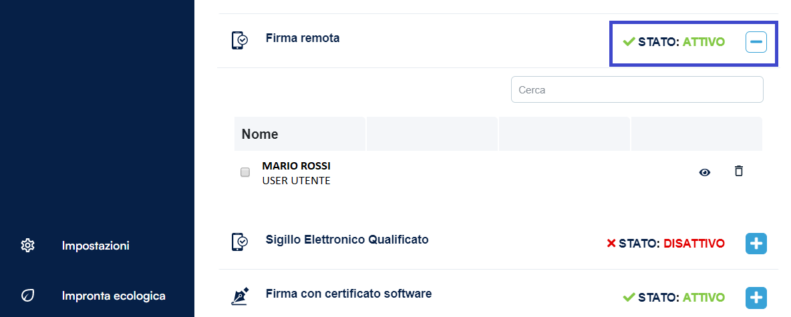Click the Nome column header
The image size is (791, 317).
260,134
